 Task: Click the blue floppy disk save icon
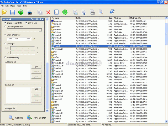[13, 12]
